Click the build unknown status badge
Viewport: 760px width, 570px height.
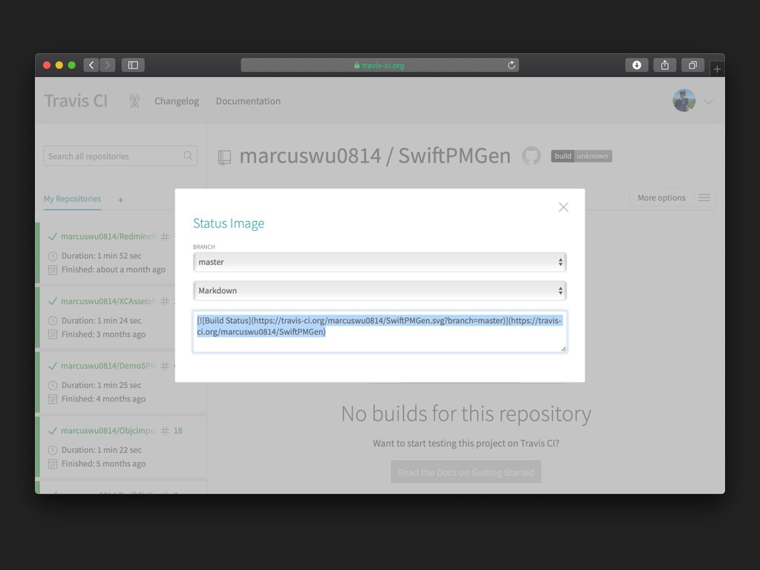click(x=581, y=156)
